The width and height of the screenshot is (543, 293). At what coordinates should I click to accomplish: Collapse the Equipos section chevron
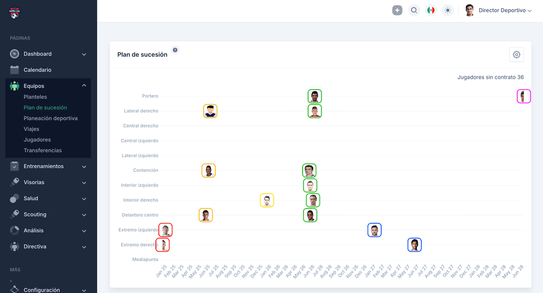coord(84,86)
